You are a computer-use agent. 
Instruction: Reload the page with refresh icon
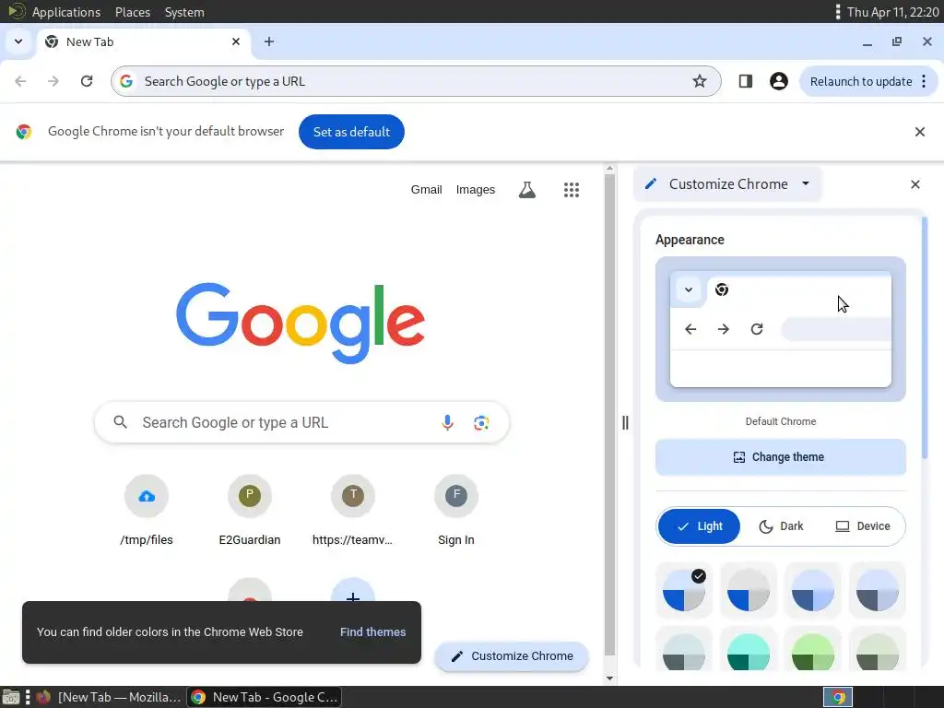87,81
